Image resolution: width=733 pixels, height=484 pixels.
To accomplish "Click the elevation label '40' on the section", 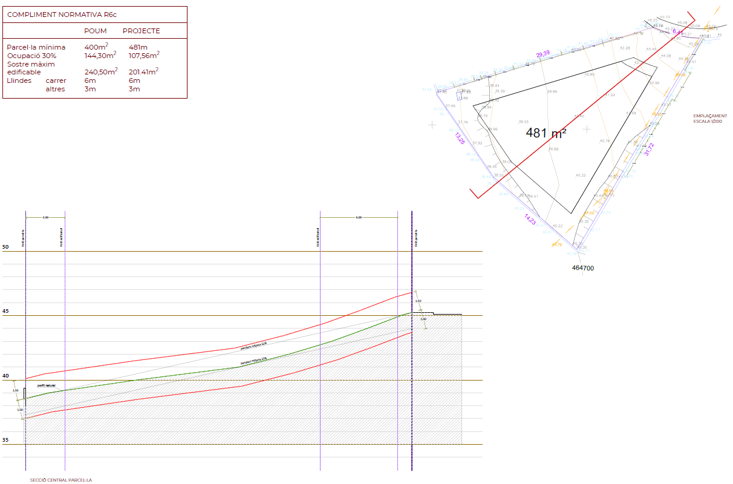I will pyautogui.click(x=5, y=376).
